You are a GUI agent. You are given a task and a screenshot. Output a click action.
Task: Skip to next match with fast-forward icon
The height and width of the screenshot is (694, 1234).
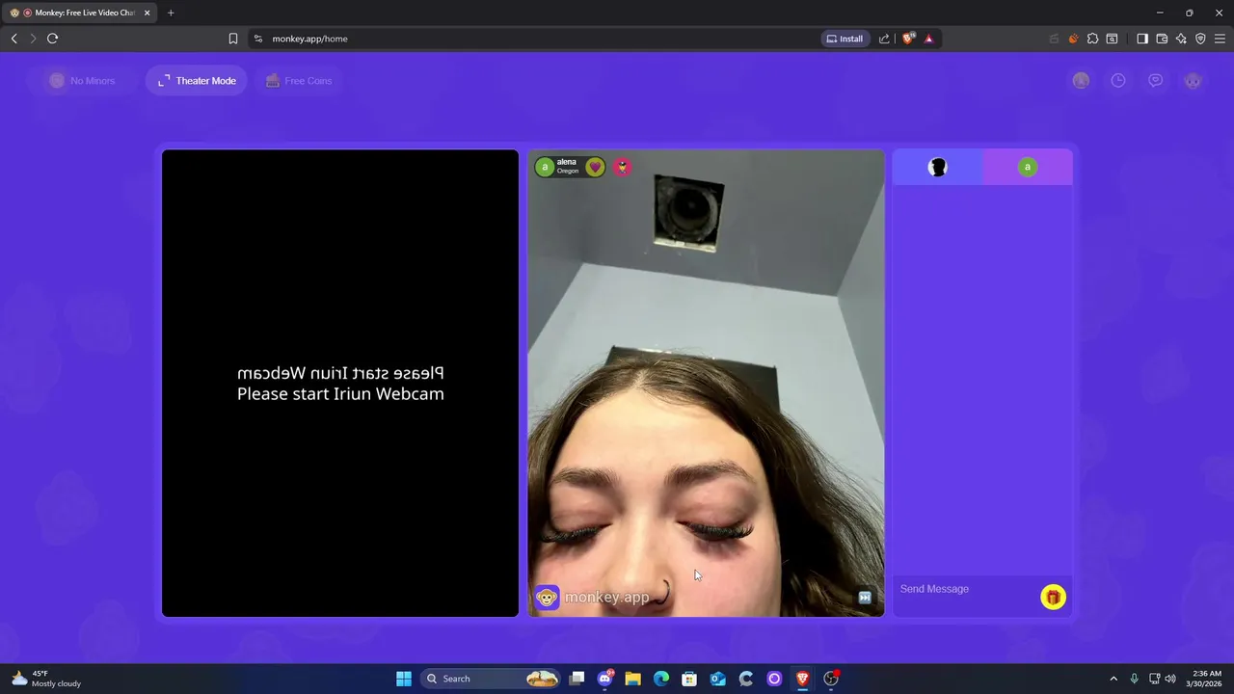[865, 598]
